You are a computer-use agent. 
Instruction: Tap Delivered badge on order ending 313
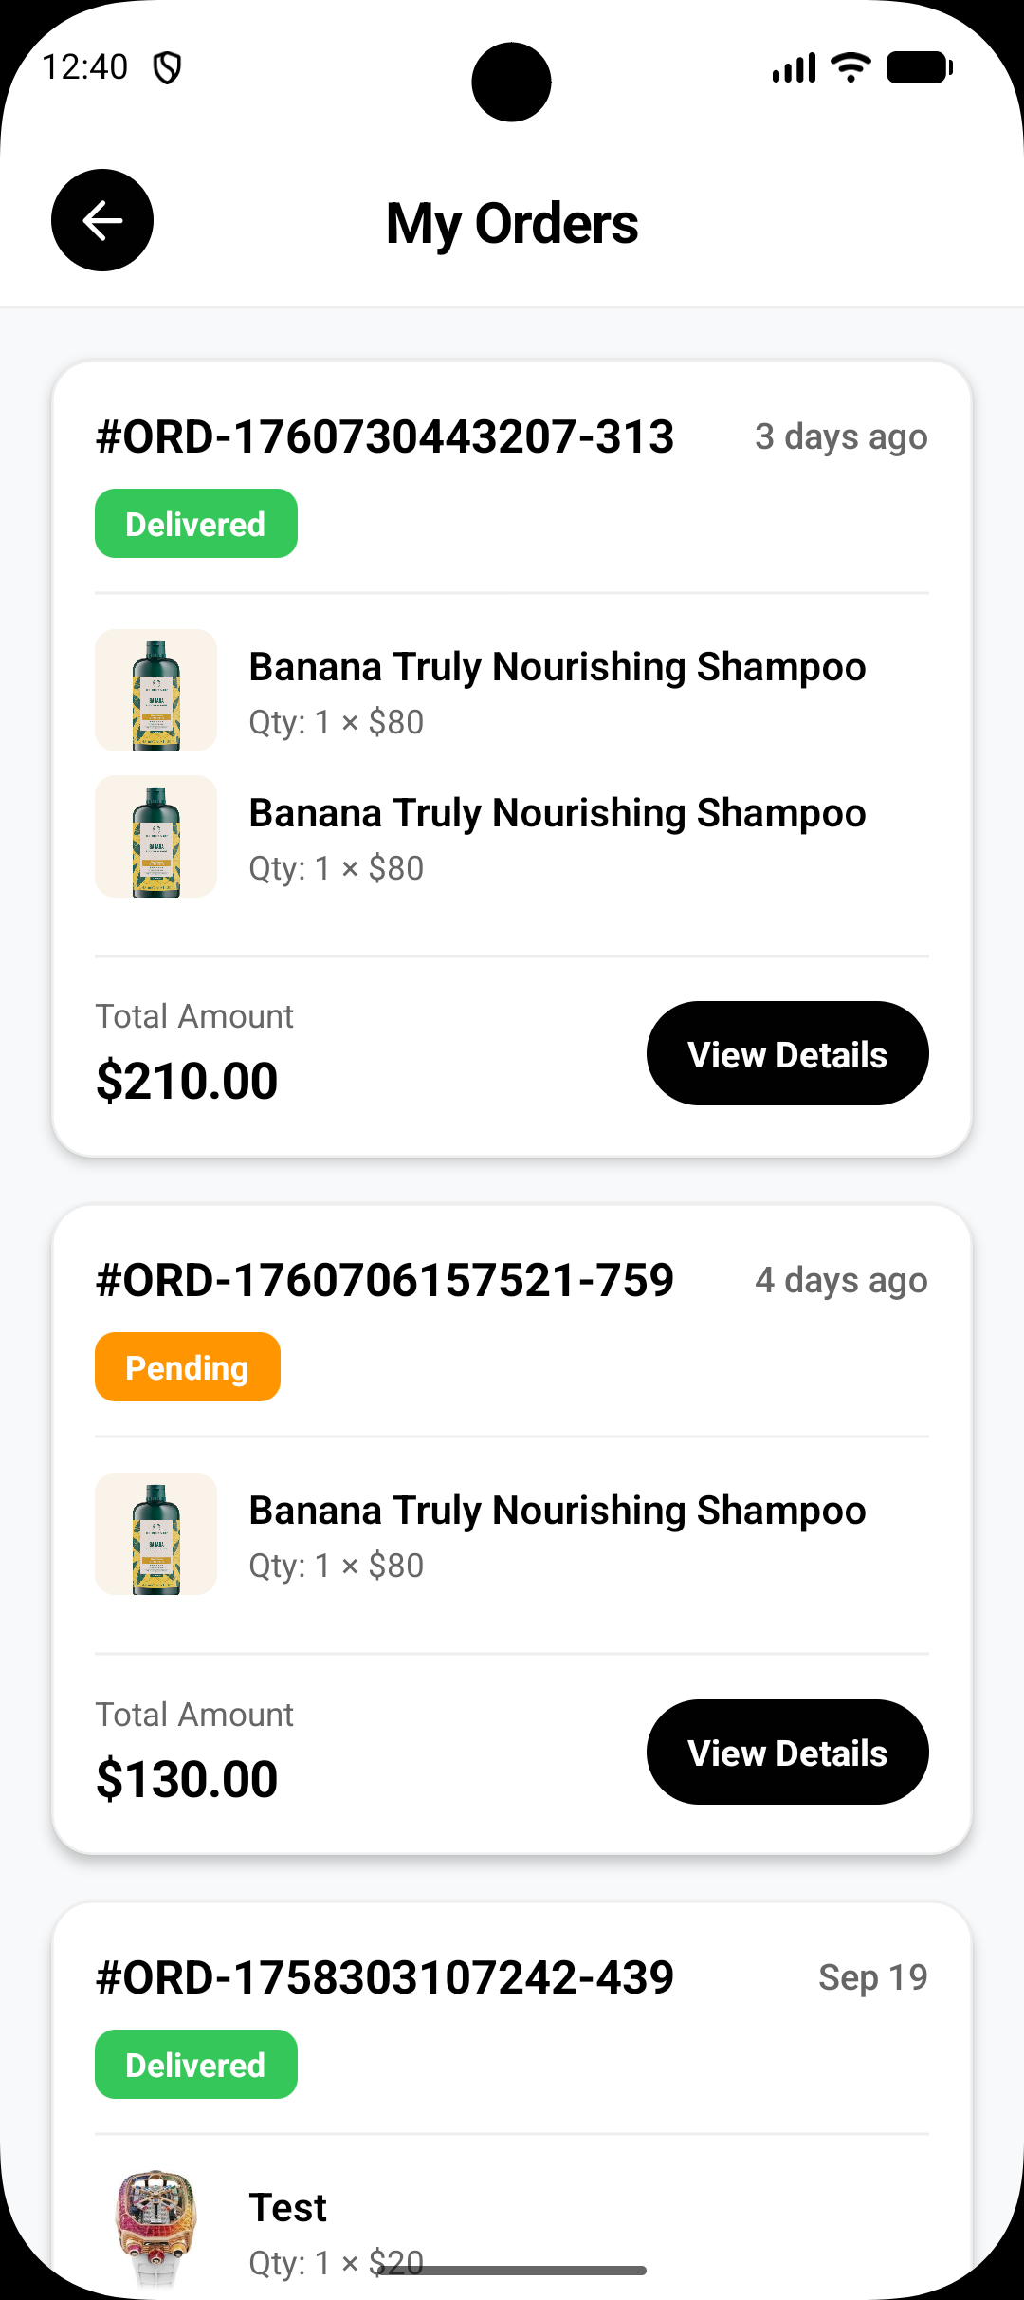(x=196, y=524)
